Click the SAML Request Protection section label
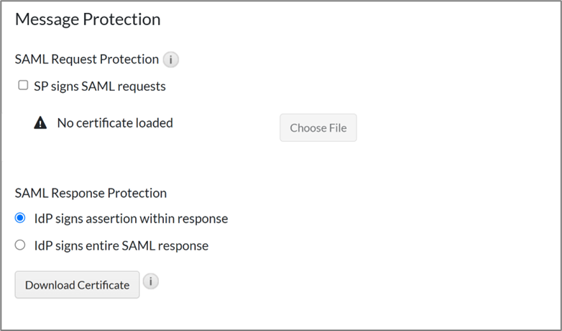Screen dimensions: 562x331 pos(86,60)
